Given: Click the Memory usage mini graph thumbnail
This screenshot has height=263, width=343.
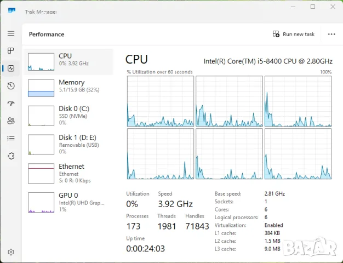Looking at the screenshot, I should (x=41, y=88).
